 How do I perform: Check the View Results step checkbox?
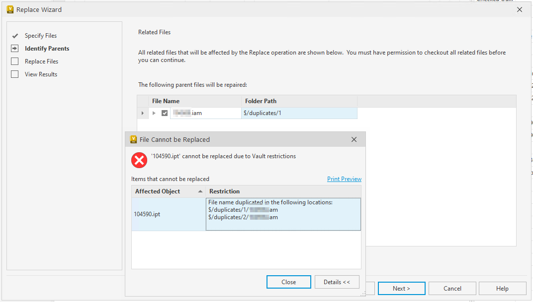tap(14, 74)
